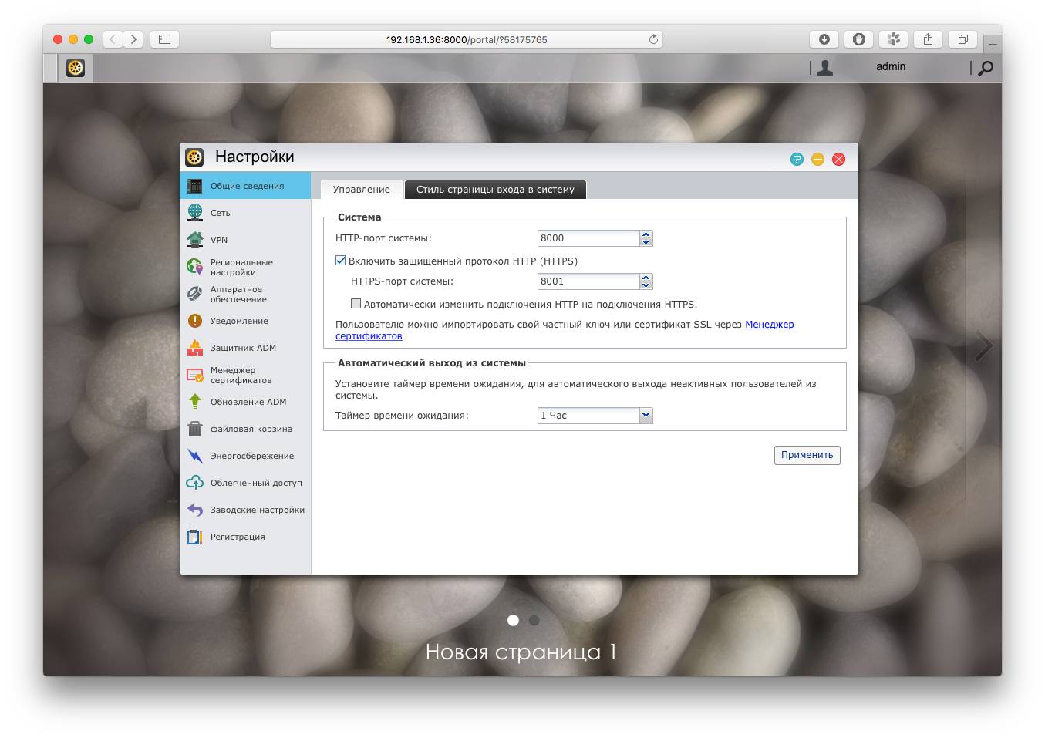Select the first desktop page dot

pyautogui.click(x=513, y=620)
